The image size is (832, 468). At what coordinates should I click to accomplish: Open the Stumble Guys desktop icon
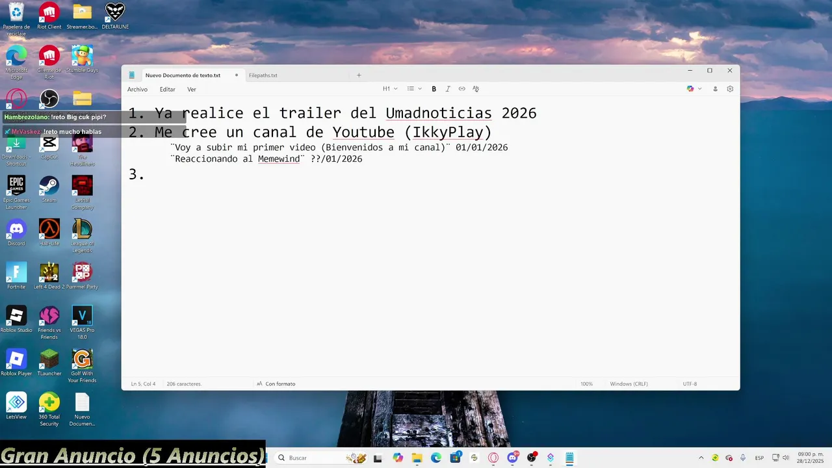click(82, 60)
